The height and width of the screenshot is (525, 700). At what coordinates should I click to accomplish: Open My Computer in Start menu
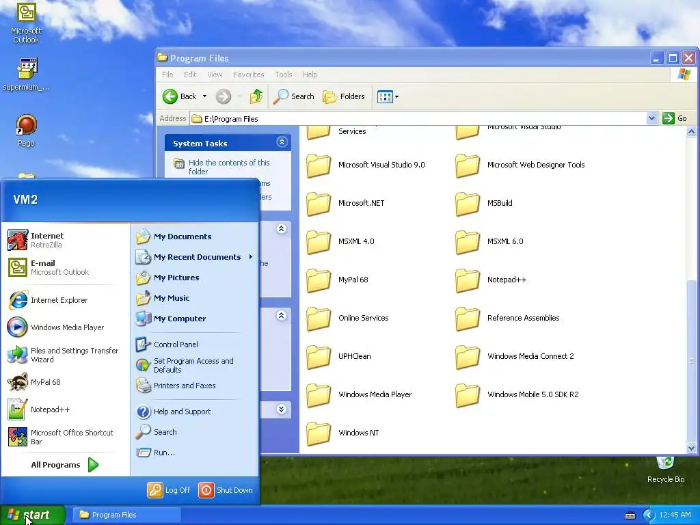pyautogui.click(x=195, y=319)
